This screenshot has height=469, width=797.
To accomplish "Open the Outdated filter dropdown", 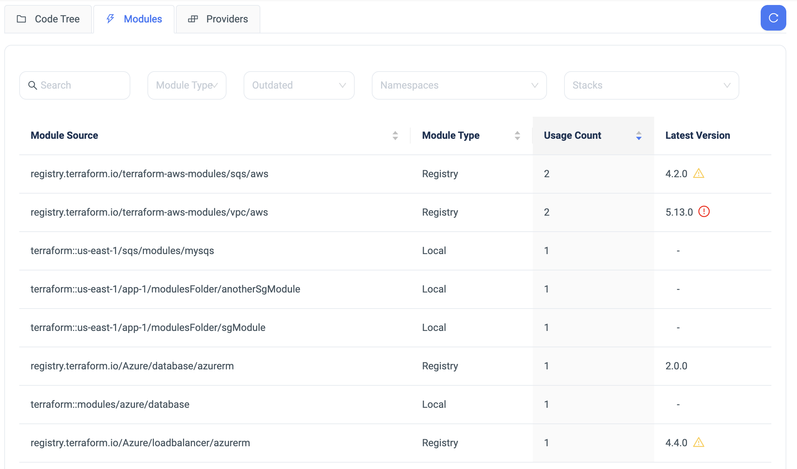I will coord(299,85).
